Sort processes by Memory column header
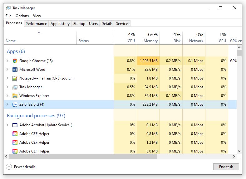This screenshot has height=179, width=246. 148,37
